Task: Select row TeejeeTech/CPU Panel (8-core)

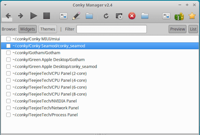Action: (x=100, y=94)
